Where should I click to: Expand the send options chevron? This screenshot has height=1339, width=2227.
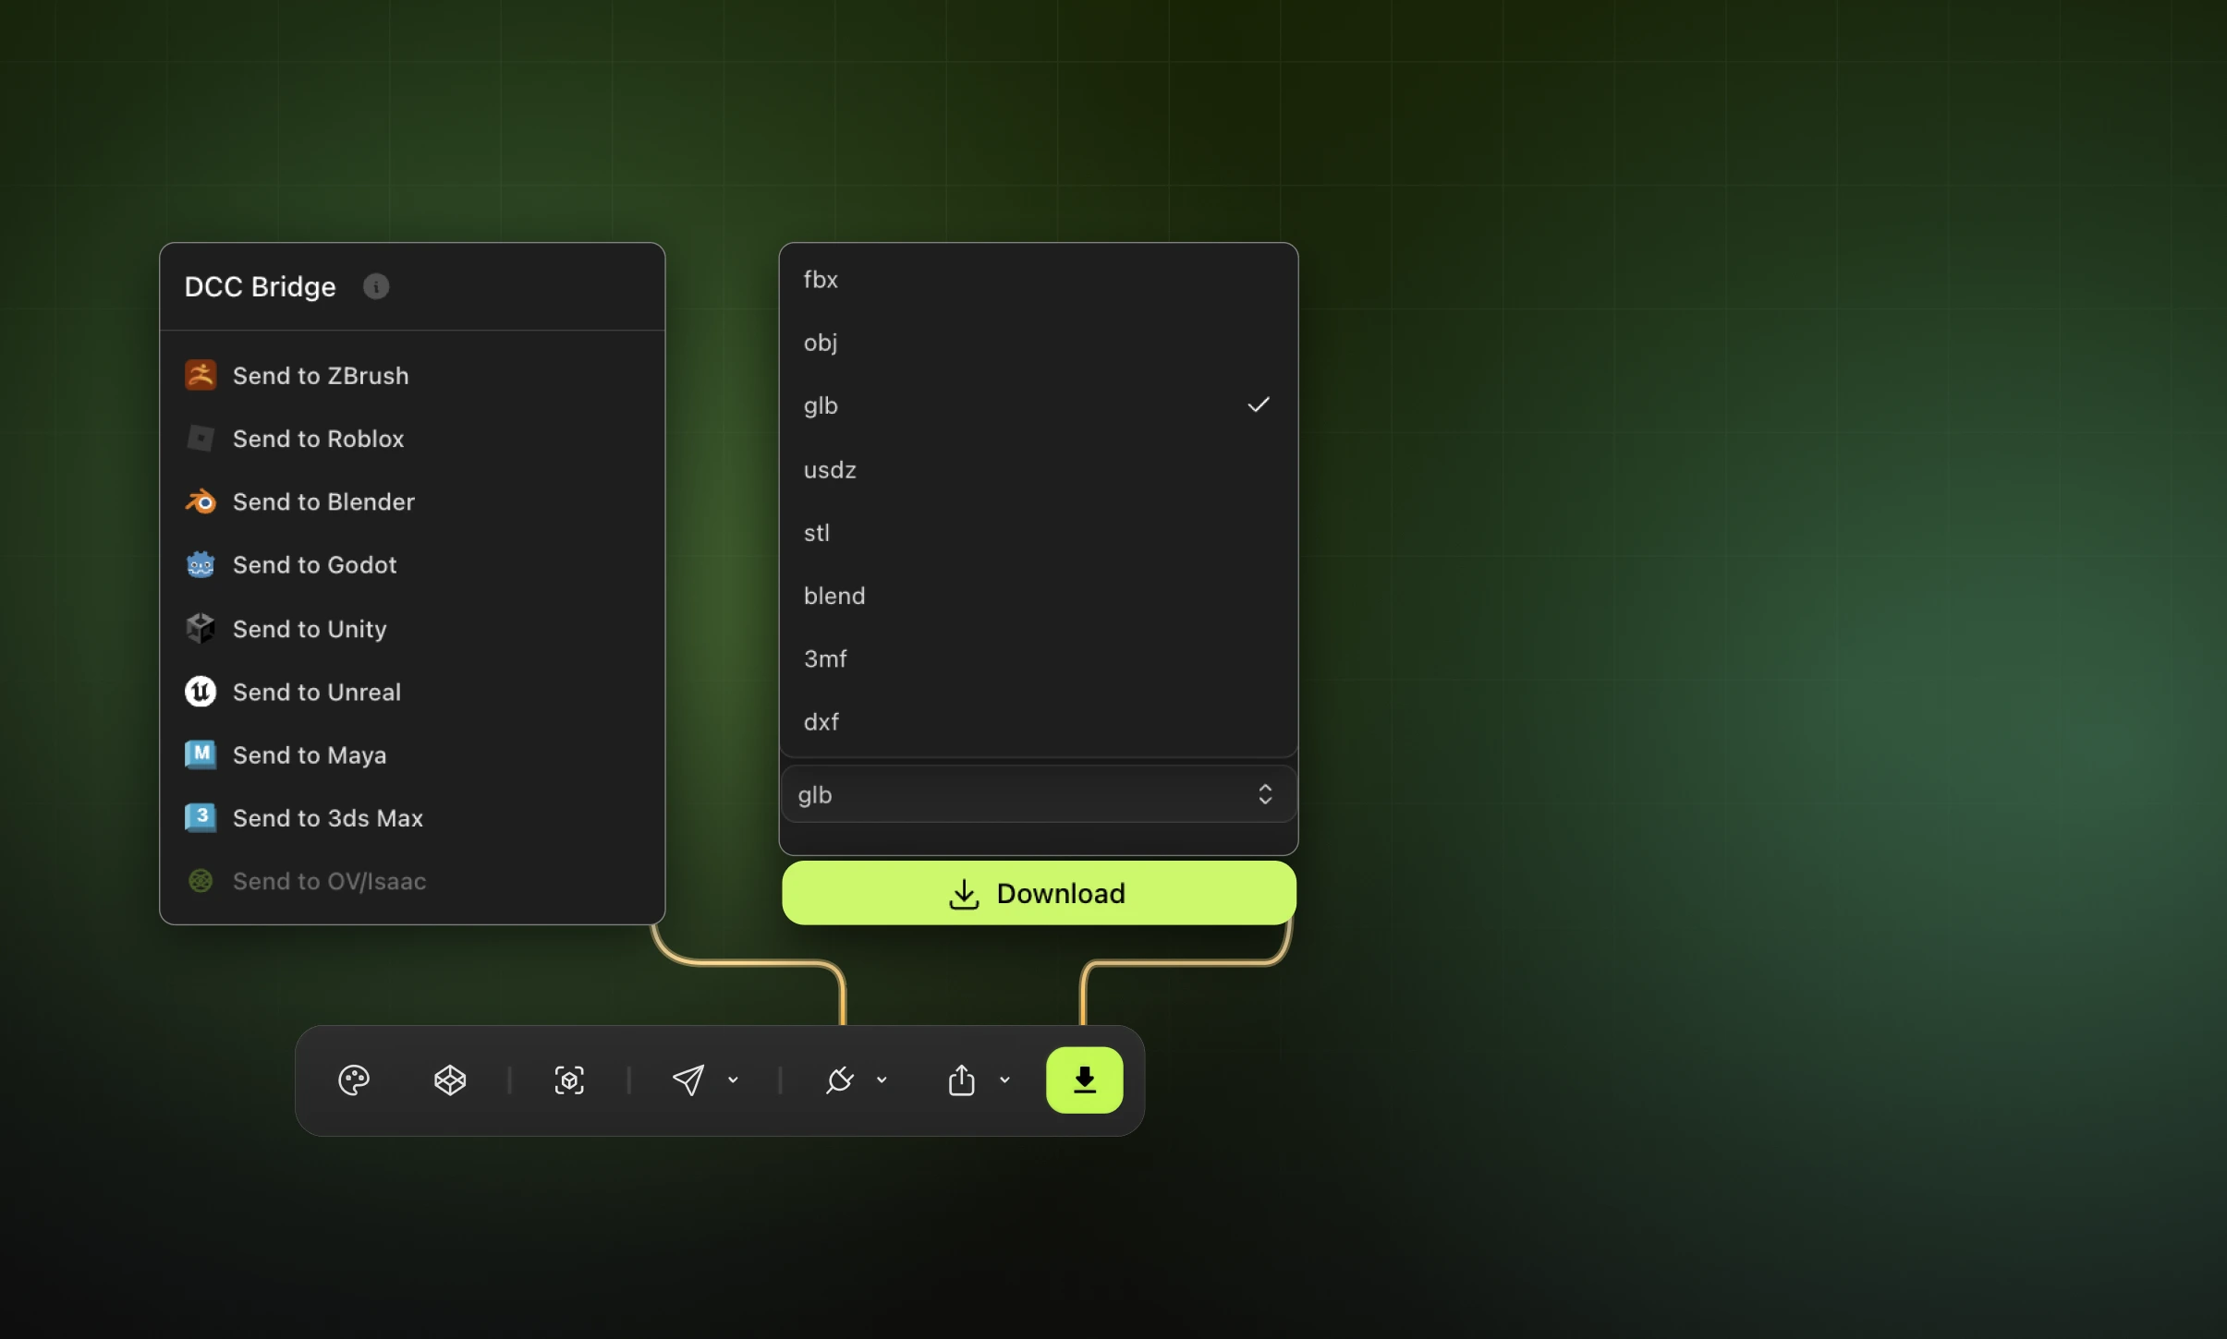pyautogui.click(x=733, y=1080)
